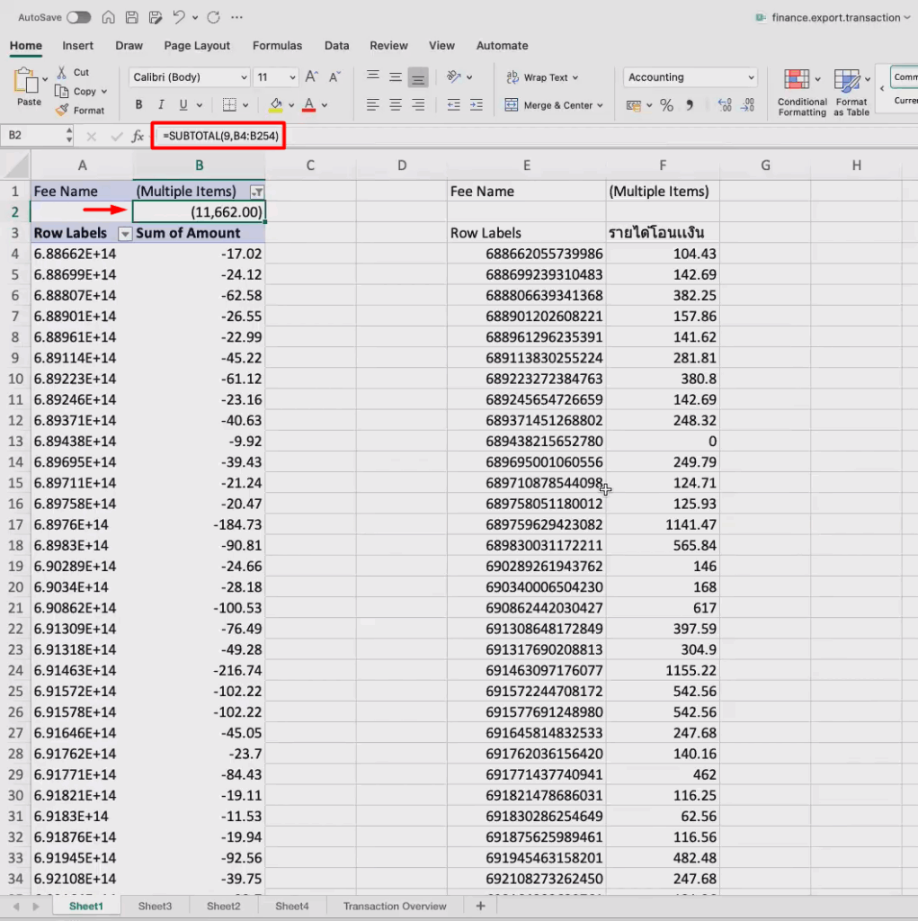Click the insert function fx icon
Screen dimensions: 918x921
[x=138, y=137]
